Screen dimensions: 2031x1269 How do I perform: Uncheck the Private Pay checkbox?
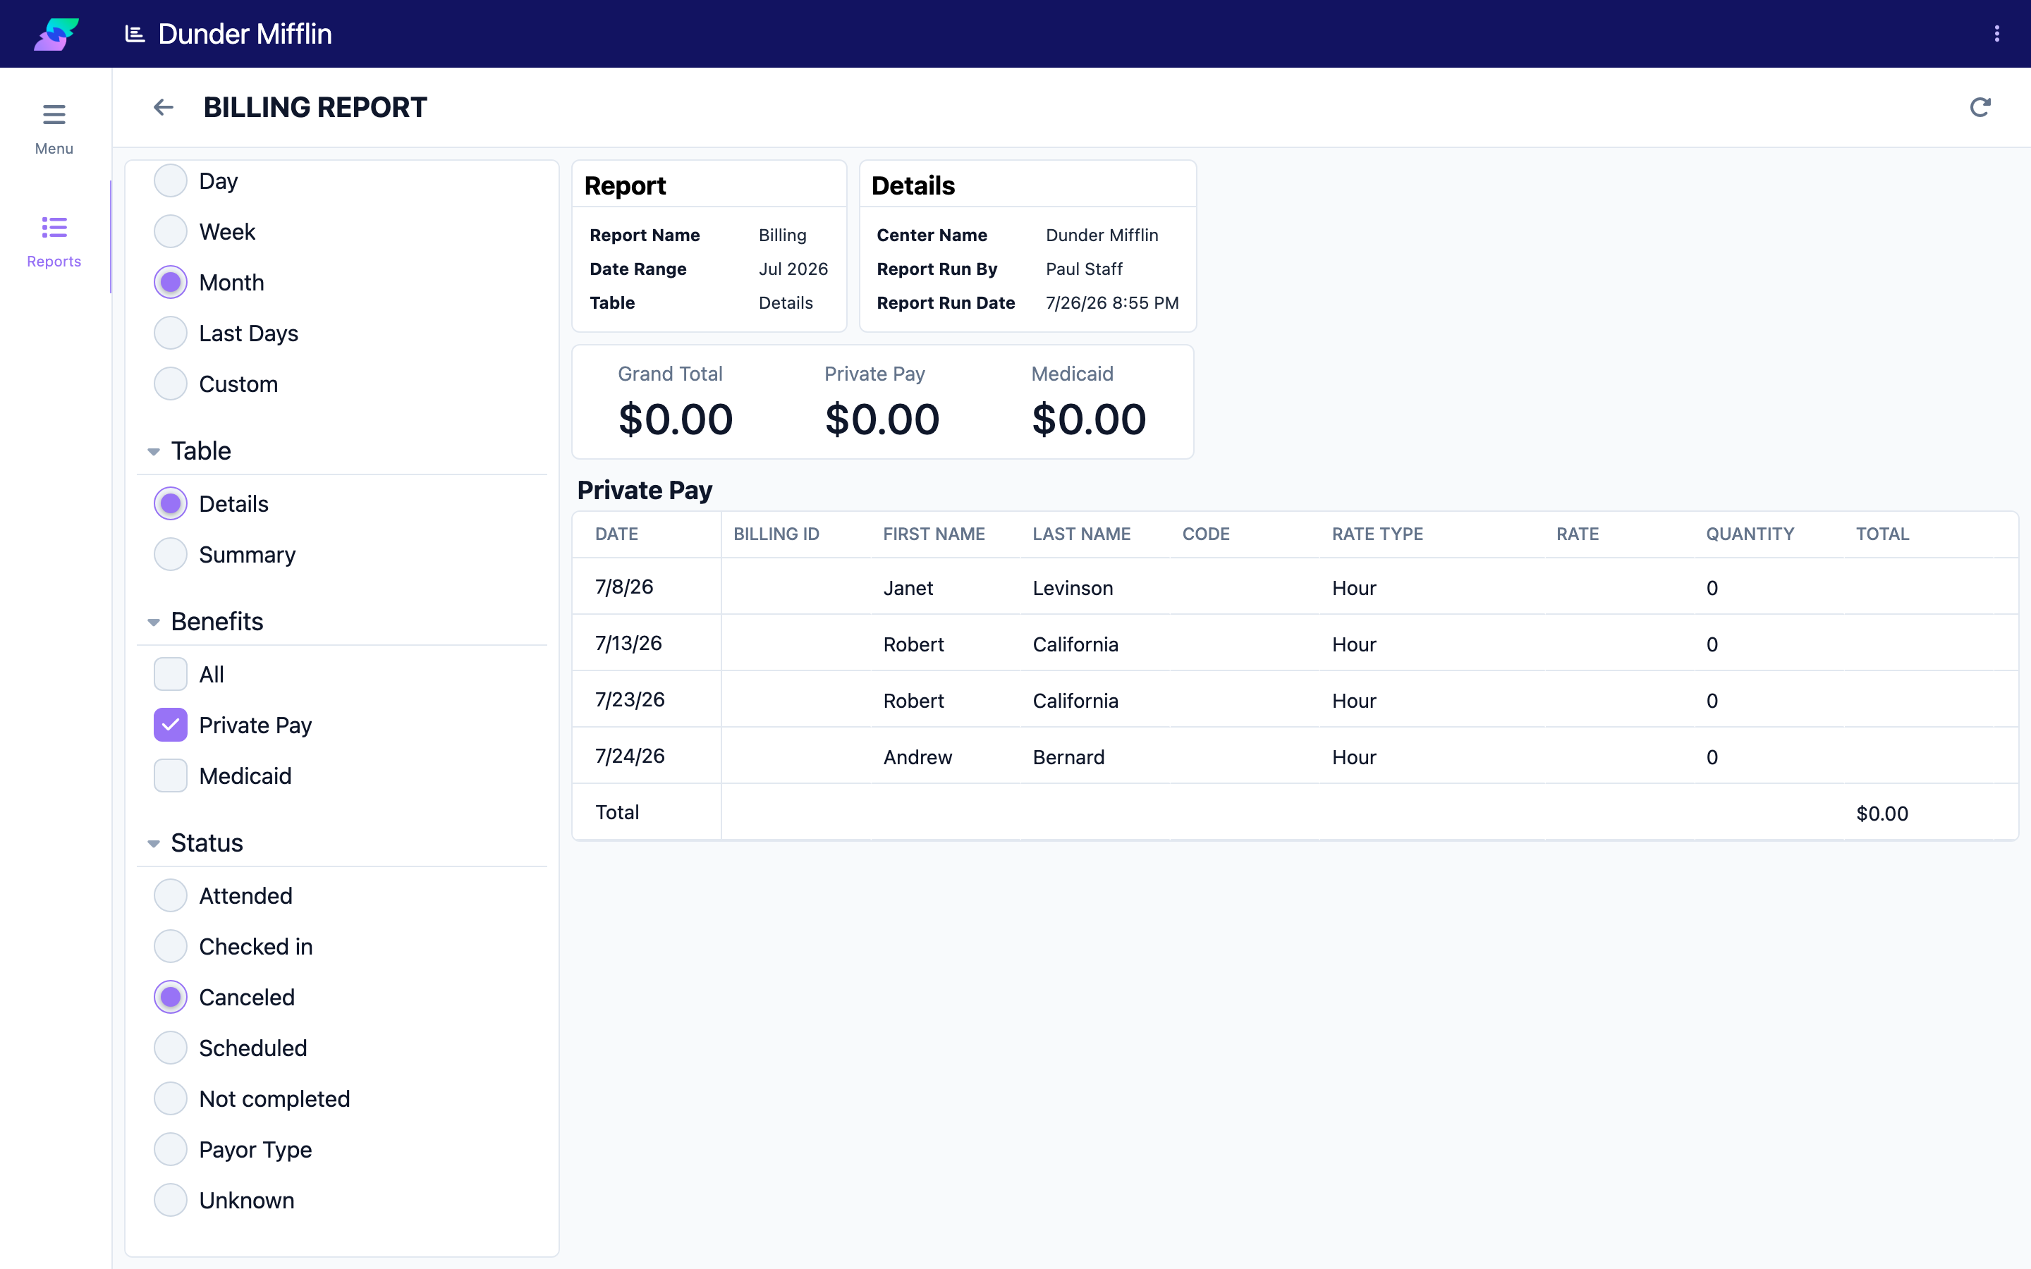coord(171,725)
